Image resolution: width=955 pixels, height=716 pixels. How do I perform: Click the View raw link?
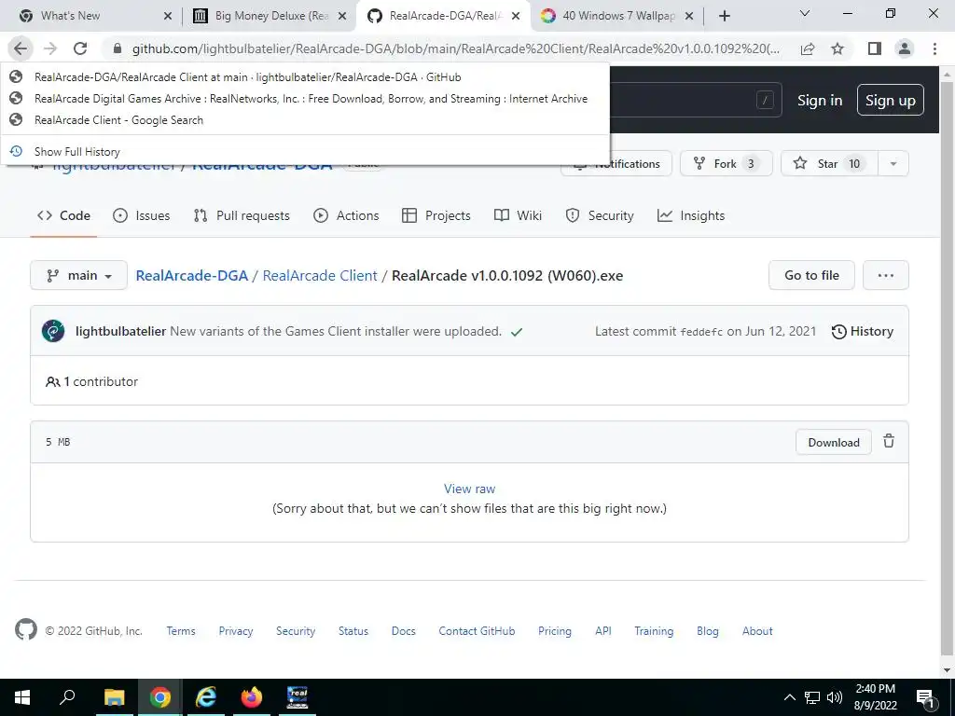[470, 489]
